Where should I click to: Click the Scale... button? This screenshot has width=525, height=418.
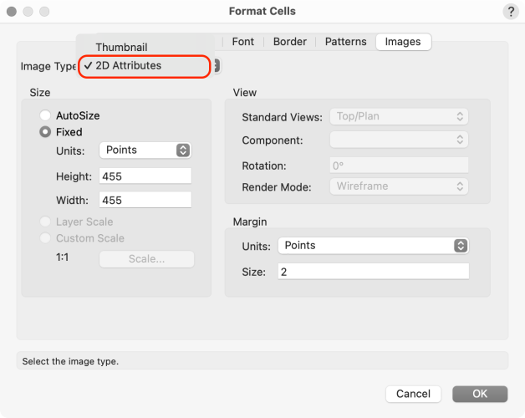click(146, 259)
